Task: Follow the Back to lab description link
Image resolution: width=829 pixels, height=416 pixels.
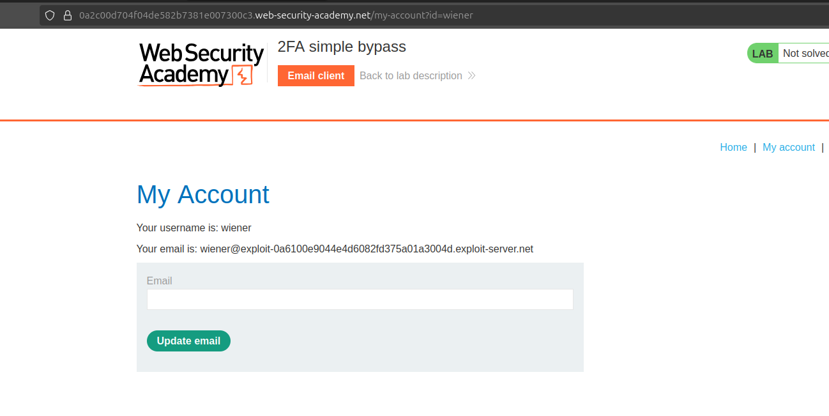Action: coord(411,76)
